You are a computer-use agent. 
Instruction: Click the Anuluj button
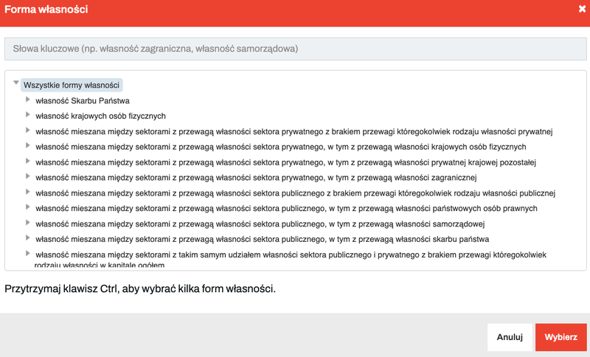tap(510, 337)
